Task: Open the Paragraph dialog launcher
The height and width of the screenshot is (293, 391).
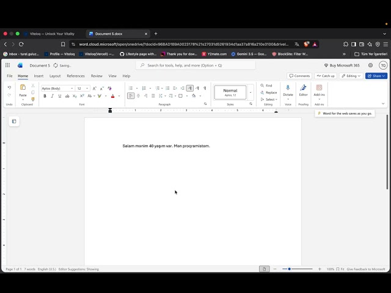Action: click(x=205, y=104)
